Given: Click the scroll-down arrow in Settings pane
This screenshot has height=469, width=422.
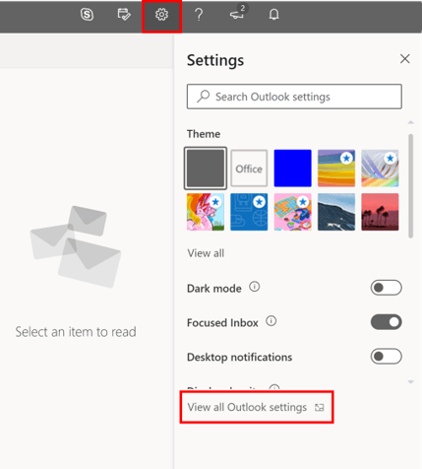Looking at the screenshot, I should click(x=410, y=381).
